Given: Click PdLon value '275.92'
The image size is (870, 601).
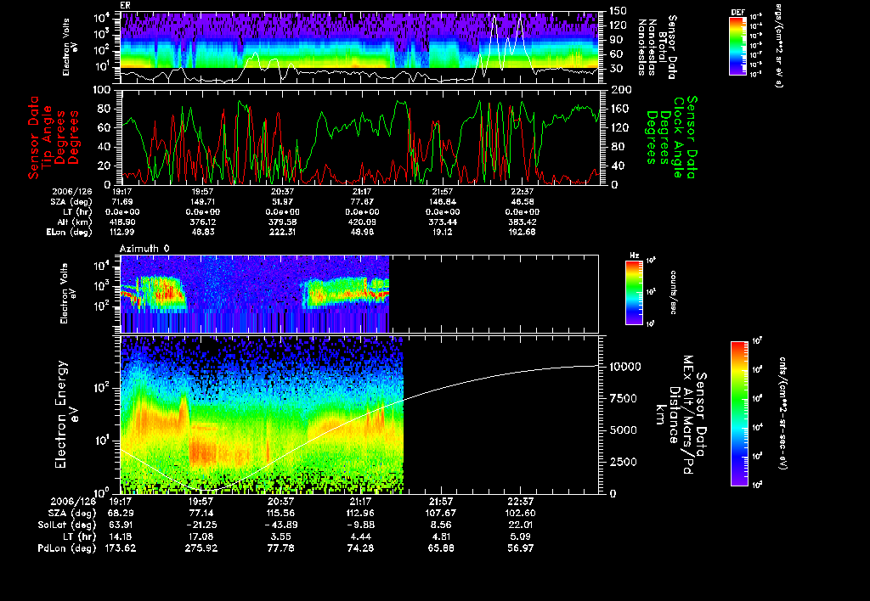Looking at the screenshot, I should [x=201, y=548].
